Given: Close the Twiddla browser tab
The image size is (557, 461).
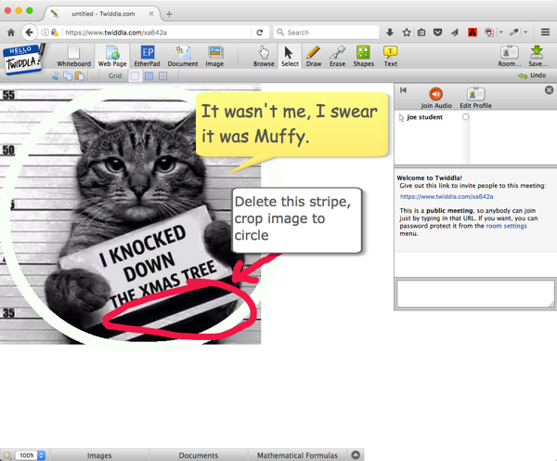Looking at the screenshot, I should coord(151,14).
